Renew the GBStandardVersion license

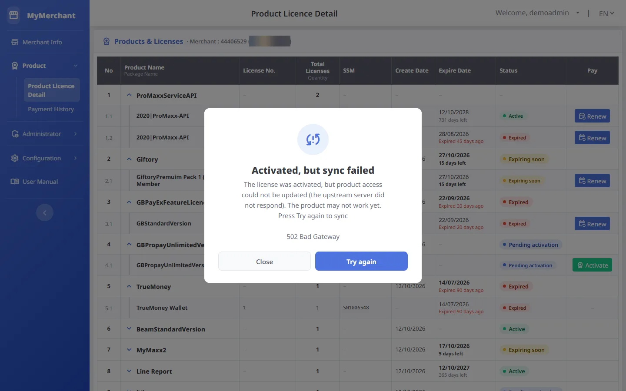(x=592, y=224)
